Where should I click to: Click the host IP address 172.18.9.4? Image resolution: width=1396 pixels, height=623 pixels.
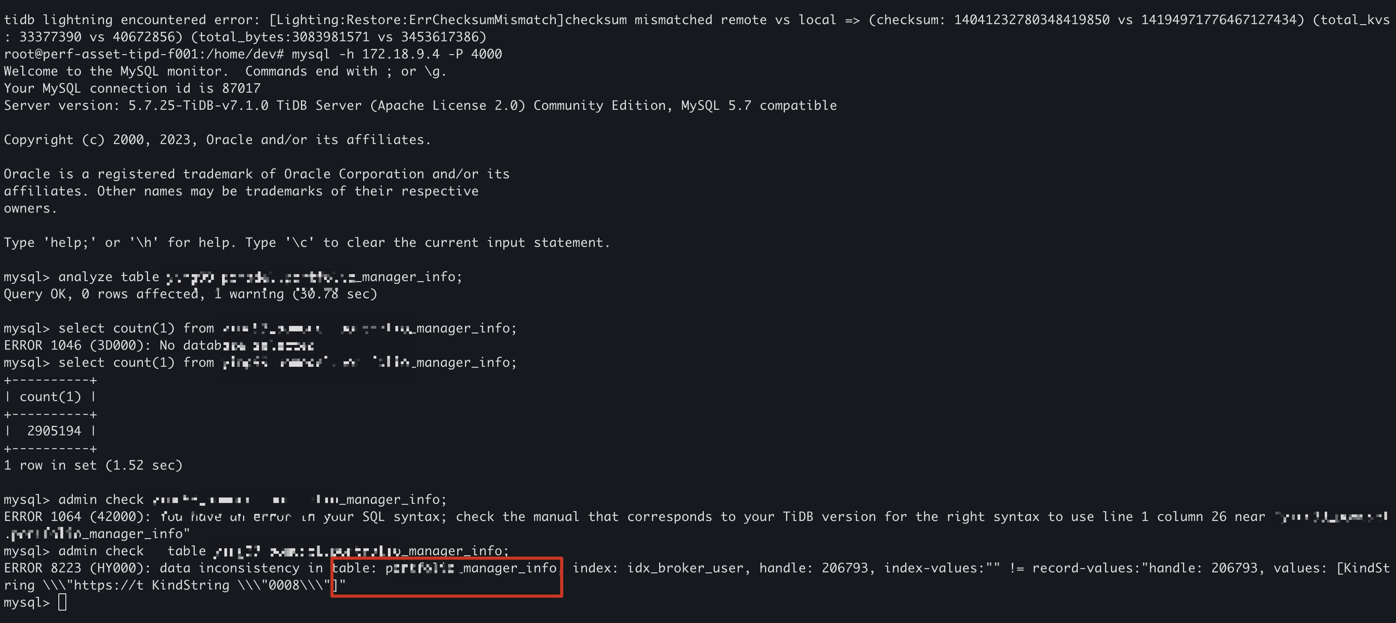click(x=400, y=54)
